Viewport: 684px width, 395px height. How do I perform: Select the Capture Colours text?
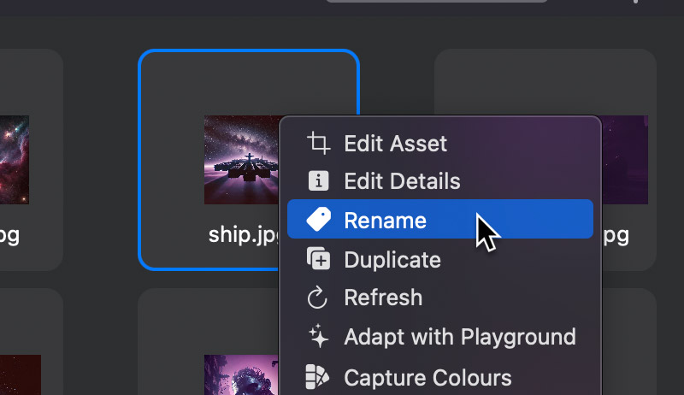427,376
